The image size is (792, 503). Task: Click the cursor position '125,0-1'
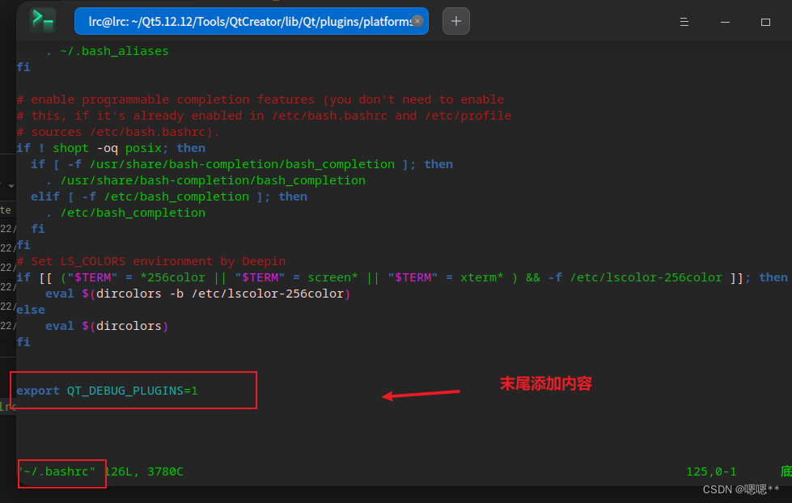click(x=711, y=471)
